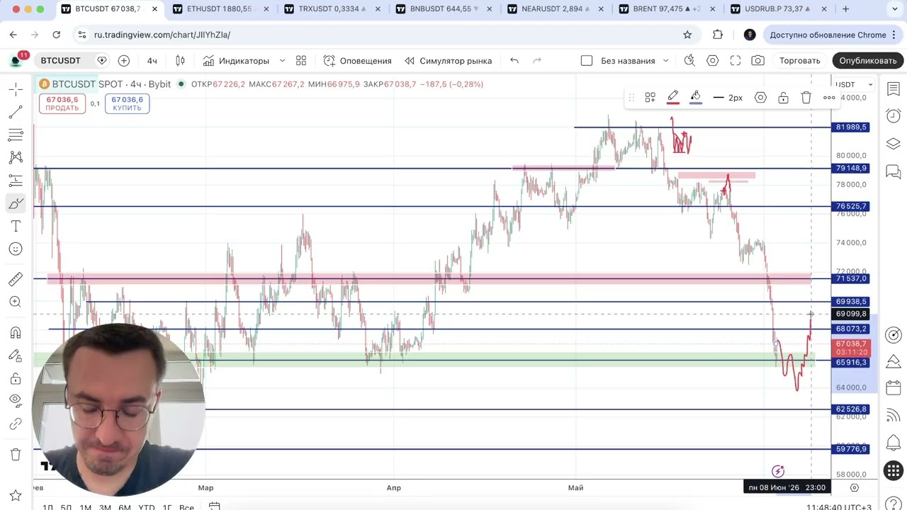
Task: Open the candlestick chart style menu
Action: tap(180, 60)
